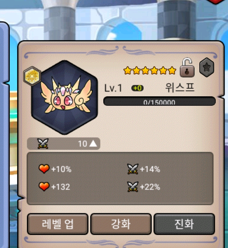
Task: Click the 진화 button
Action: 184,224
